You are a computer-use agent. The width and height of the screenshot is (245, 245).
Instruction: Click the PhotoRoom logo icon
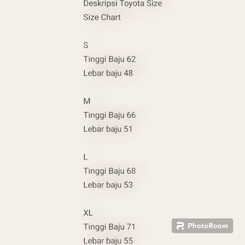pos(181,226)
